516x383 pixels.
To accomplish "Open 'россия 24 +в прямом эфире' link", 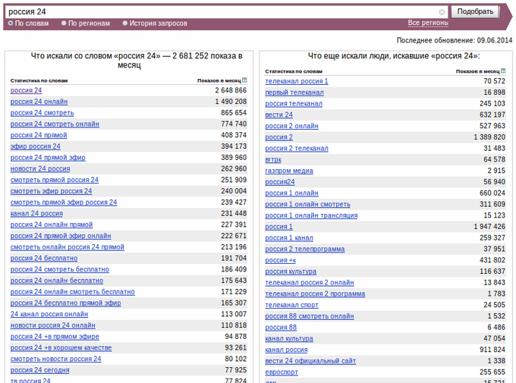I will tap(55, 337).
